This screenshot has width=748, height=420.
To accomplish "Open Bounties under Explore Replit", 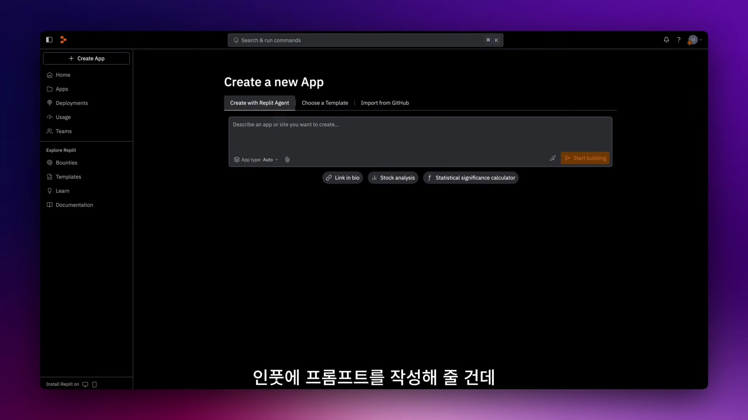I will (x=86, y=163).
